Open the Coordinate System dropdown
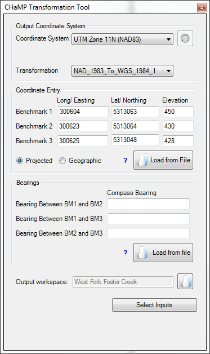The image size is (210, 354). pos(122,39)
